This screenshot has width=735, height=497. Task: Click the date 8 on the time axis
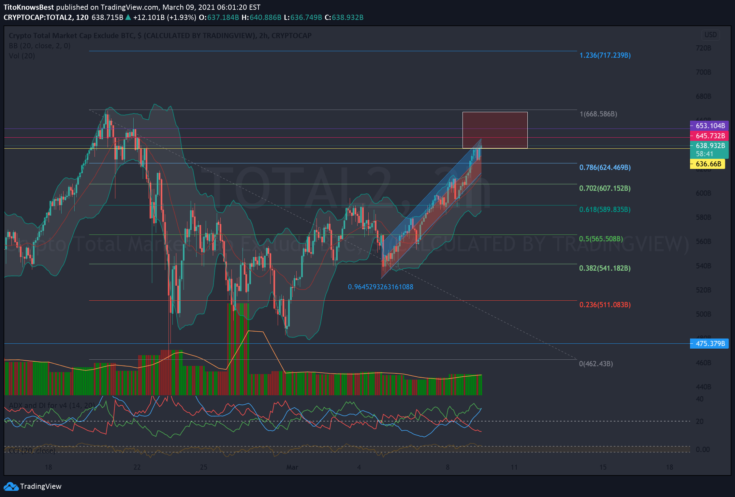pyautogui.click(x=448, y=467)
